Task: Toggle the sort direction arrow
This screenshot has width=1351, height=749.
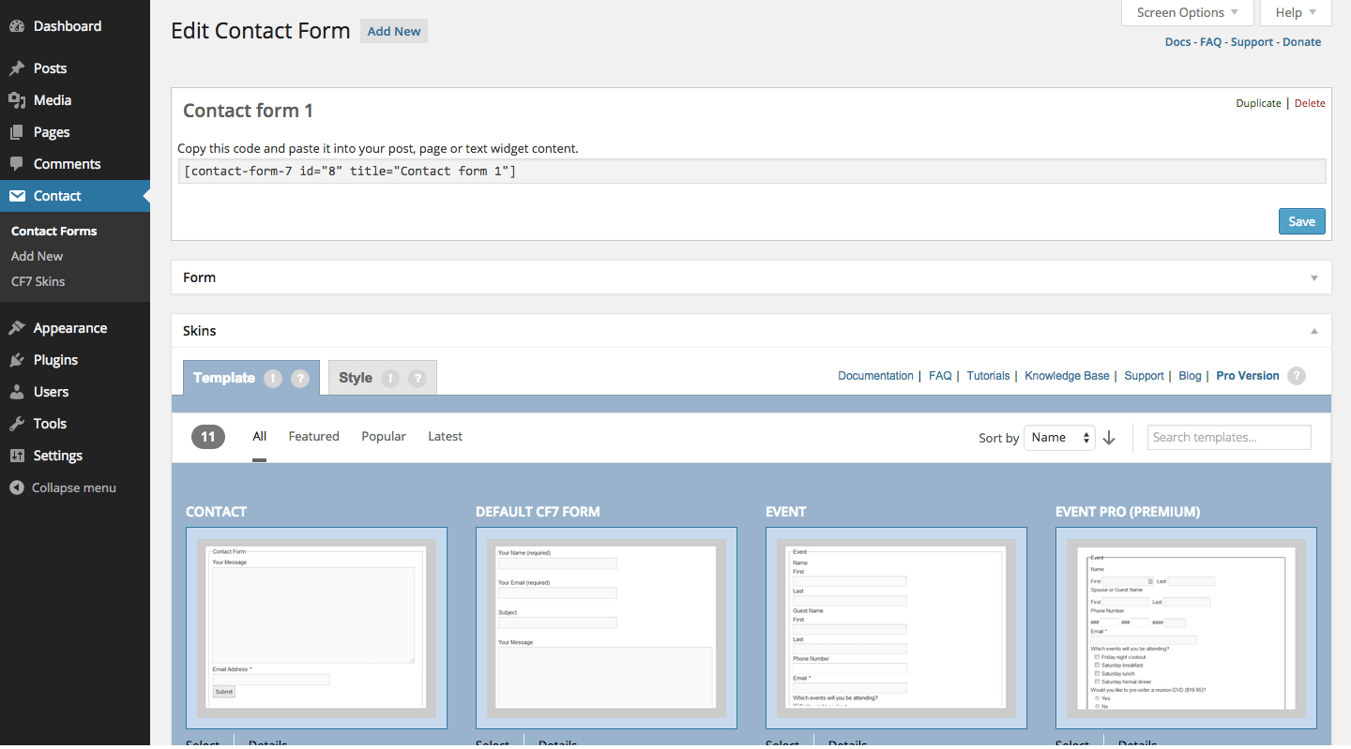Action: tap(1109, 437)
